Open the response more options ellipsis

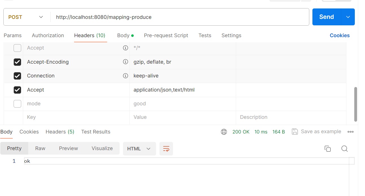(x=351, y=132)
